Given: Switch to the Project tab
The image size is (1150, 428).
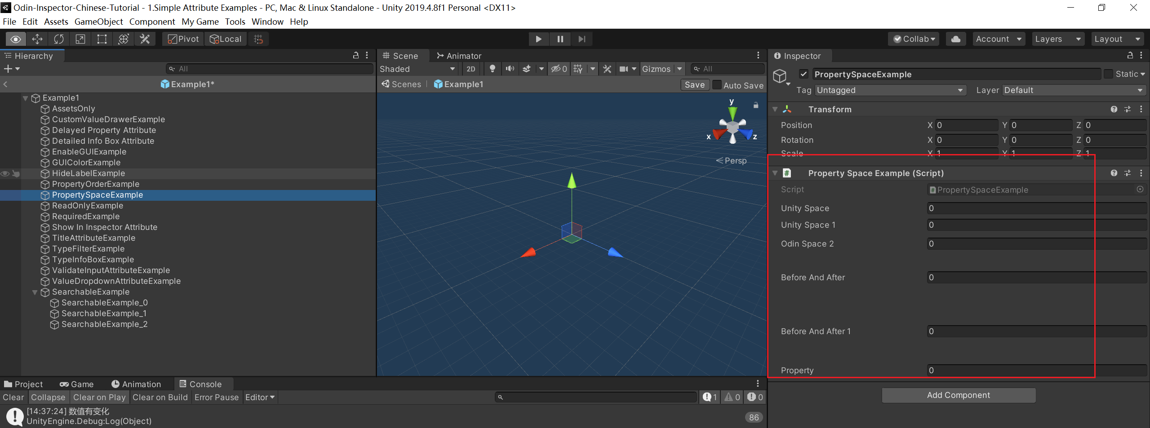Looking at the screenshot, I should click(x=23, y=384).
